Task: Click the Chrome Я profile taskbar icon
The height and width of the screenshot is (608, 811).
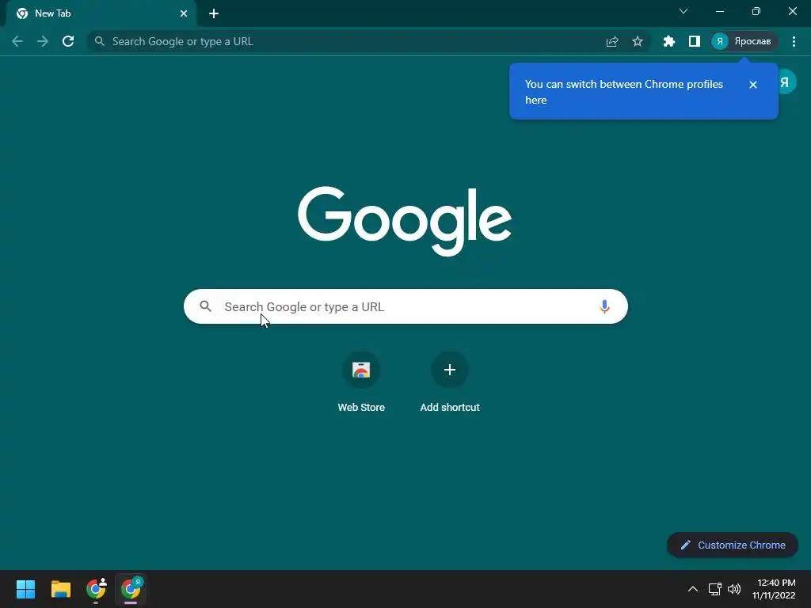Action: [131, 589]
